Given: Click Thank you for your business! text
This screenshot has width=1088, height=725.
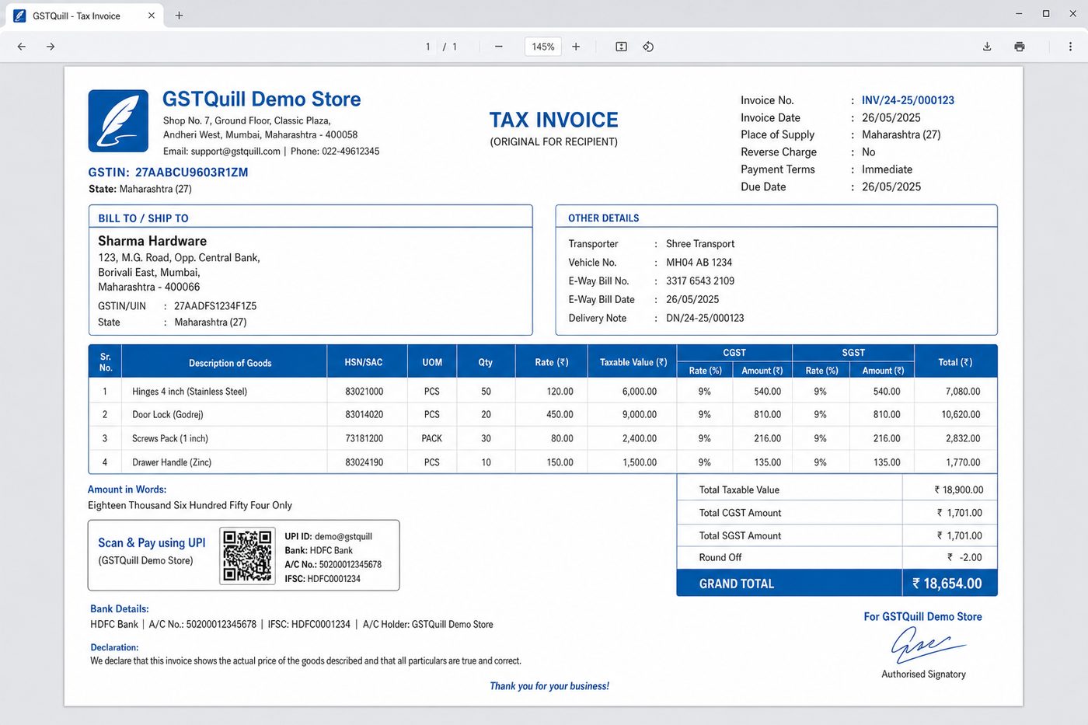Looking at the screenshot, I should 549,686.
